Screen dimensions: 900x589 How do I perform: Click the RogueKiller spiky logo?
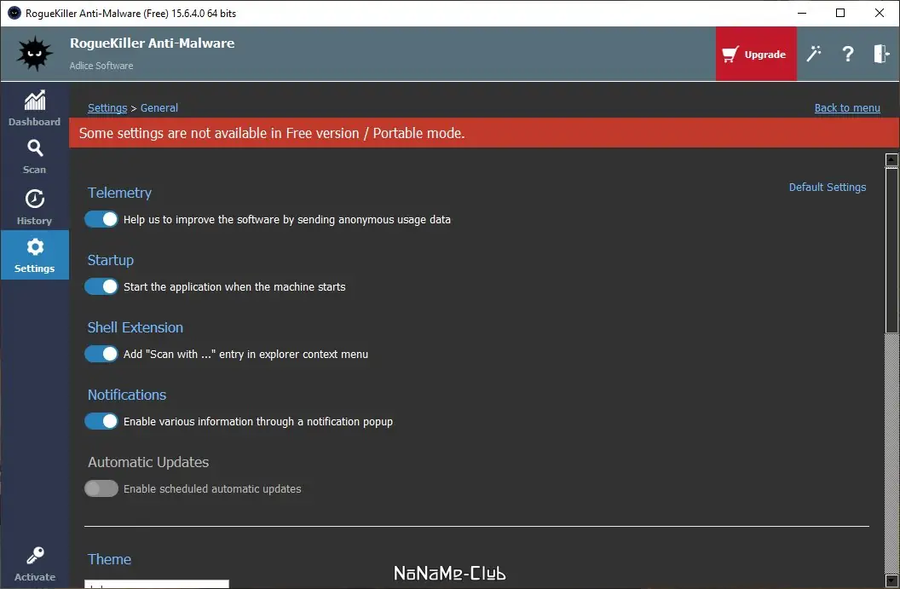pos(34,54)
